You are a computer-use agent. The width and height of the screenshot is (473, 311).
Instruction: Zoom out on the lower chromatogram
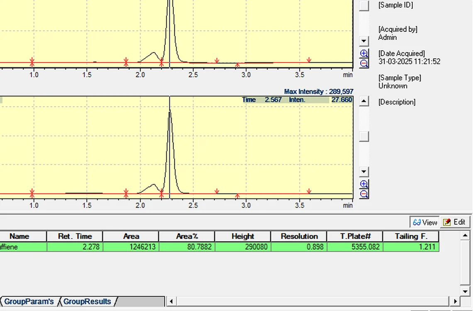point(364,194)
